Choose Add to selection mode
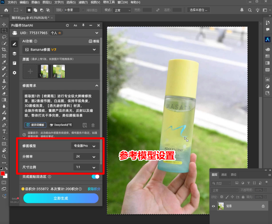 (35, 10)
